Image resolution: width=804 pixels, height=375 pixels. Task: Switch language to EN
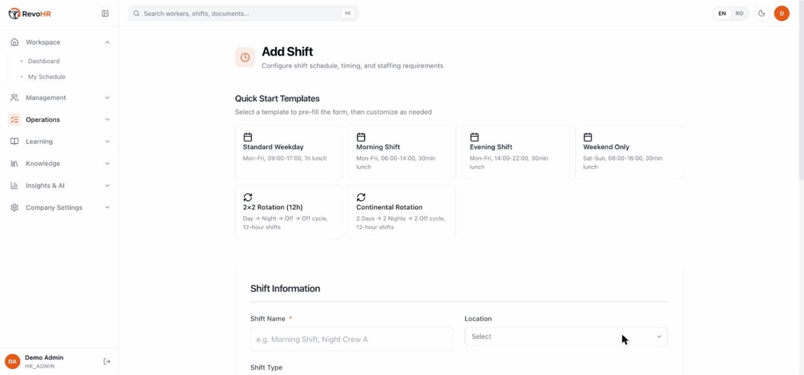[x=722, y=14]
